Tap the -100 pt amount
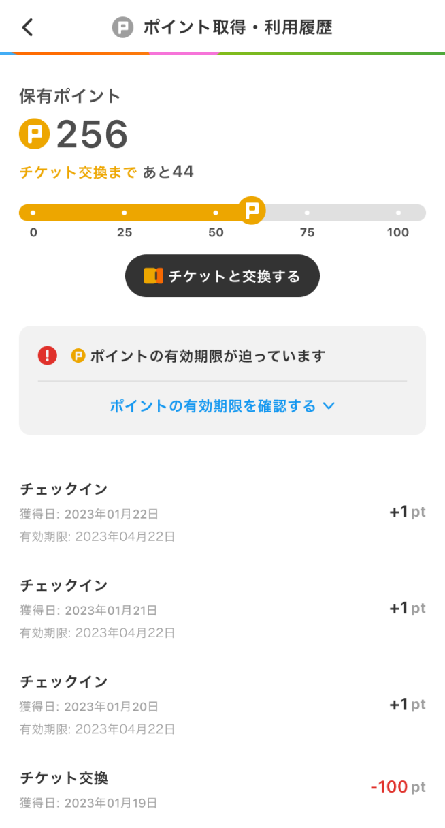This screenshot has width=445, height=828. [x=389, y=787]
